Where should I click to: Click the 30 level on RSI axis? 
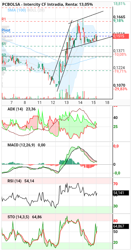[116, 206]
